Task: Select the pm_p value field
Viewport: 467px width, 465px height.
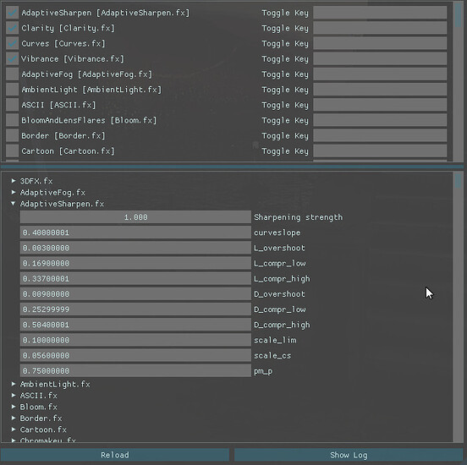Action: pyautogui.click(x=135, y=371)
